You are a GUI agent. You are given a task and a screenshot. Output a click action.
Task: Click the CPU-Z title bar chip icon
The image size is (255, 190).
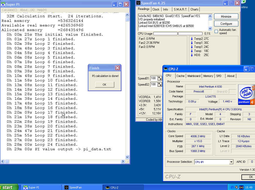pos(165,69)
